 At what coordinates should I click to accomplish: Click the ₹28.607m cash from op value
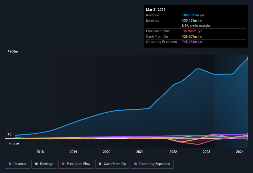(190, 36)
